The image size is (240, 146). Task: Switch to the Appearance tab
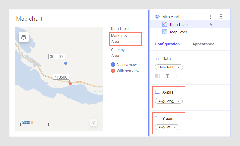coord(203,44)
